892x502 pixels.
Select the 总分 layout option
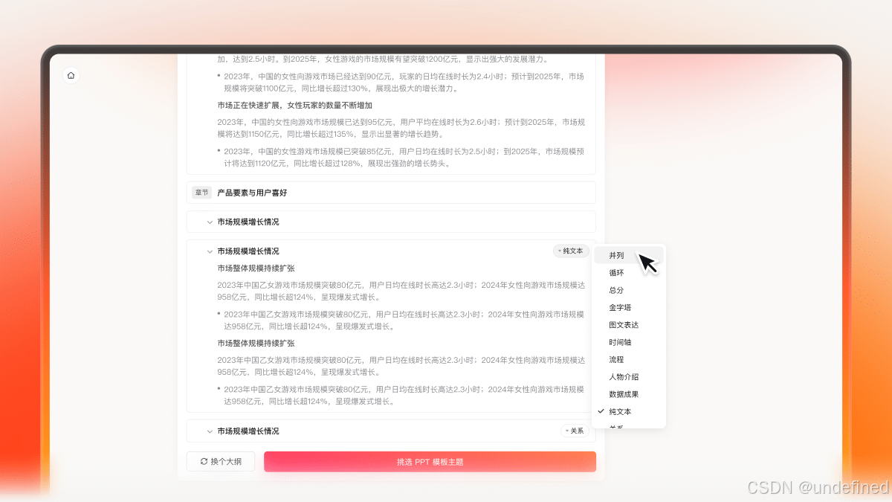click(628, 290)
